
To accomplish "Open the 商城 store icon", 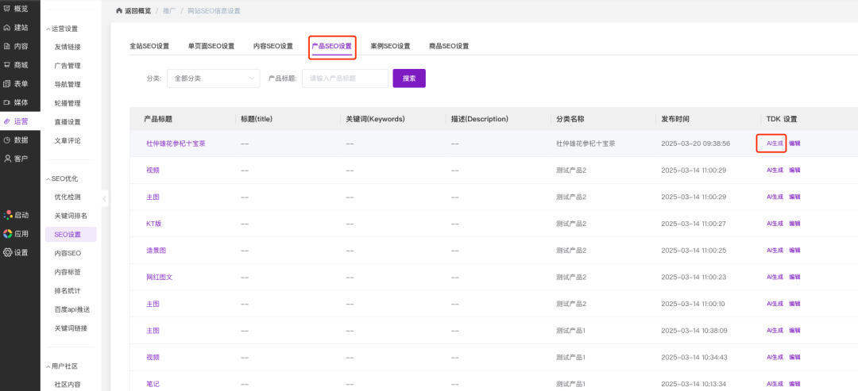I will (7, 65).
